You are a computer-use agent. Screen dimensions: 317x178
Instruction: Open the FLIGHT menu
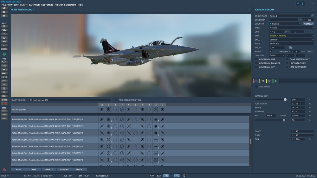pos(24,5)
